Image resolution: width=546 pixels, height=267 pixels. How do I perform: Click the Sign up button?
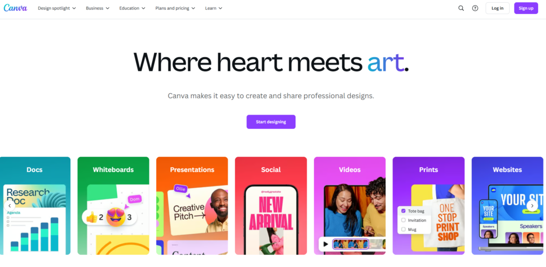(x=526, y=8)
